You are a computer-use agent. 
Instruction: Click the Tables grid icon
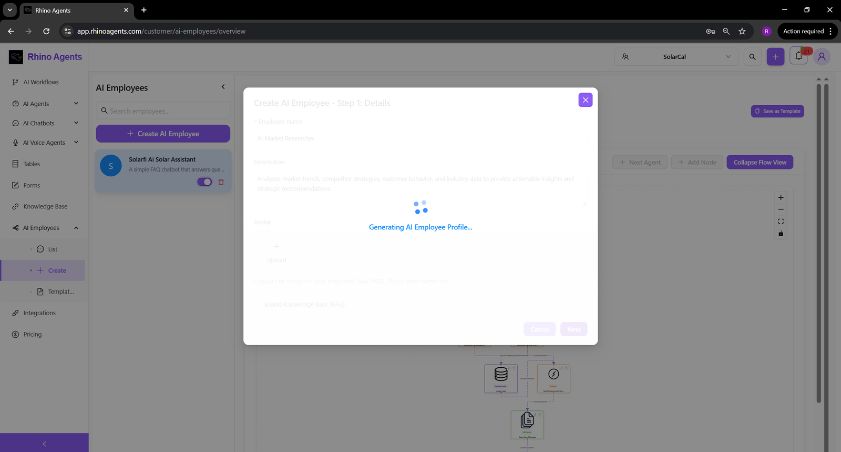click(15, 164)
